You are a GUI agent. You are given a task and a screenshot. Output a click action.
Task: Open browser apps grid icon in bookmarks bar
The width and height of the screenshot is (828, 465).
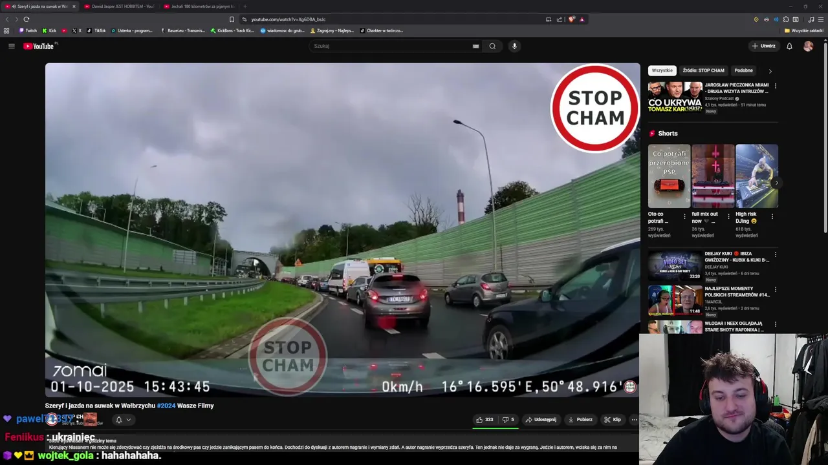(x=6, y=30)
